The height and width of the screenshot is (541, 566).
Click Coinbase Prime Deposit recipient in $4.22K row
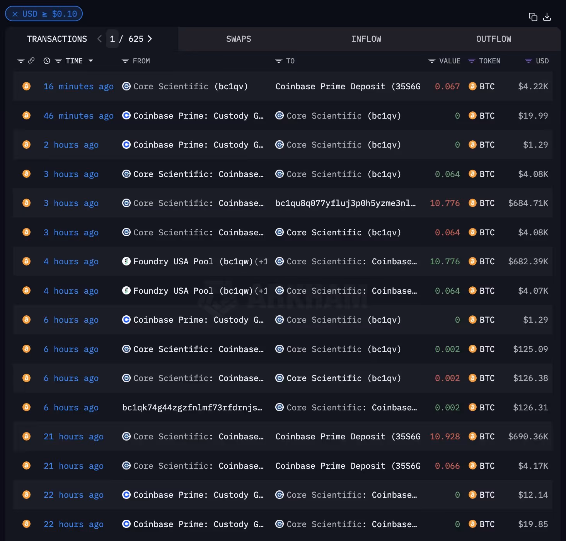(x=348, y=87)
